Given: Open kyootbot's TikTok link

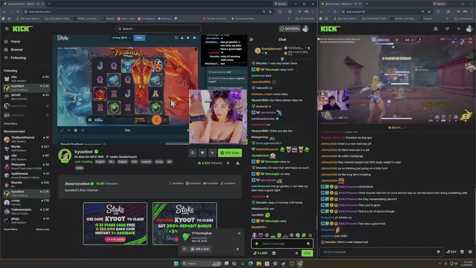Looking at the screenshot, I should point(228,183).
